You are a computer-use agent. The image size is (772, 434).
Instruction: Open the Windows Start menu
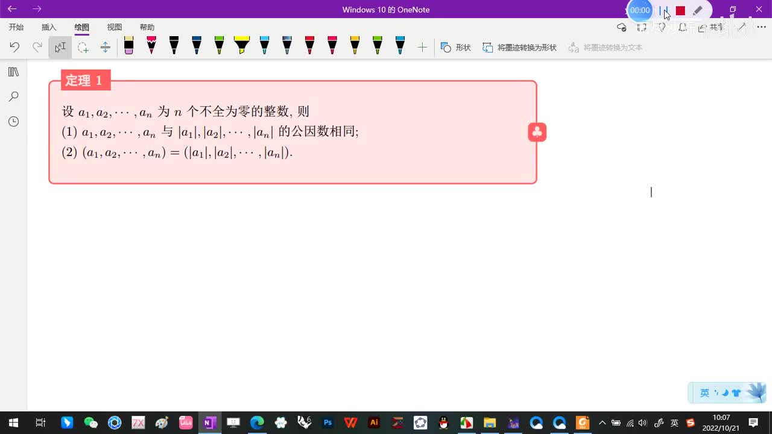pyautogui.click(x=13, y=423)
